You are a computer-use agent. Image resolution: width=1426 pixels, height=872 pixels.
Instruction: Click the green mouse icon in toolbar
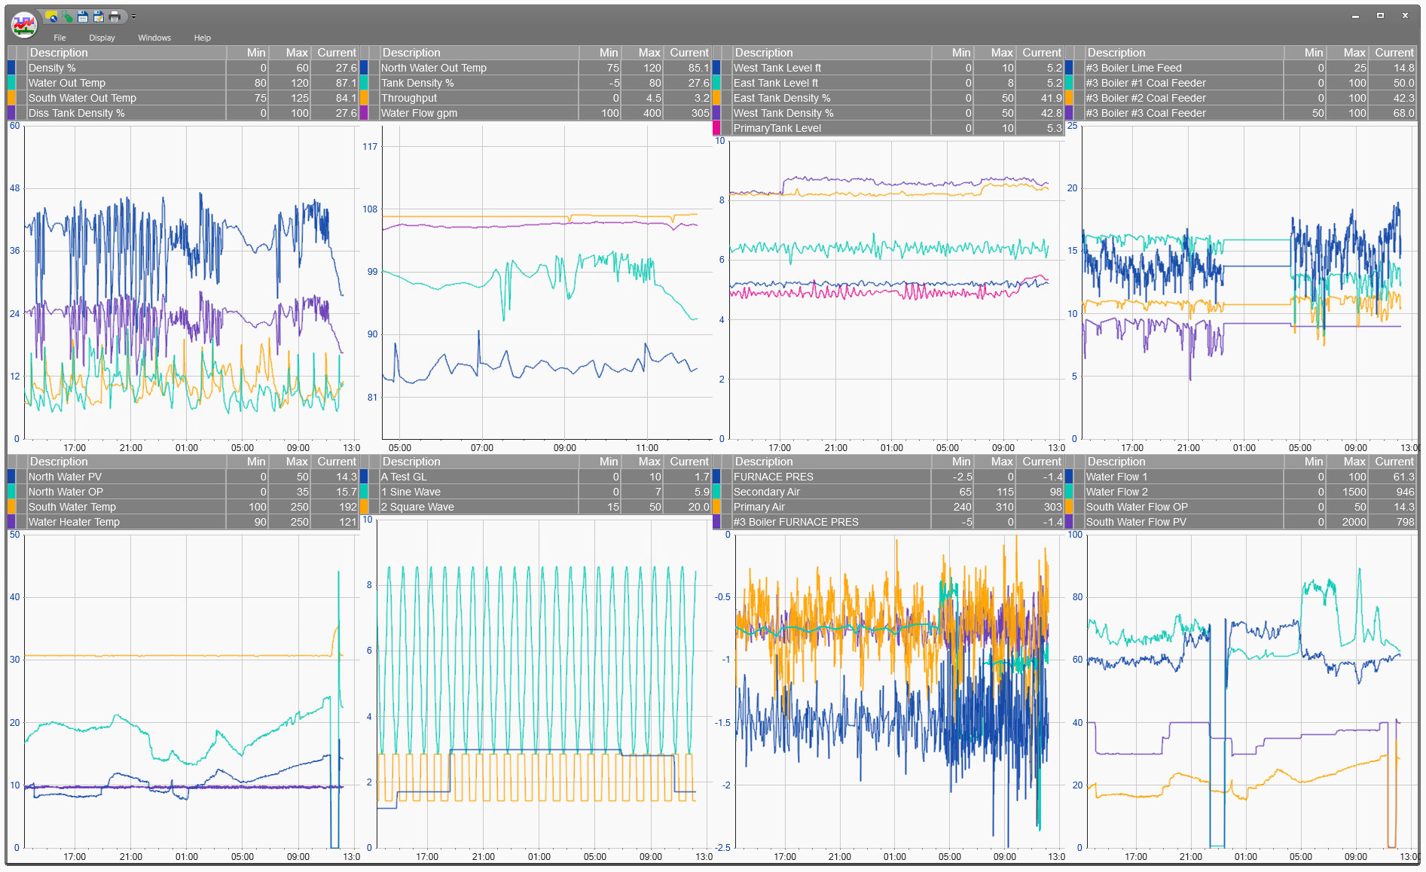pyautogui.click(x=68, y=17)
